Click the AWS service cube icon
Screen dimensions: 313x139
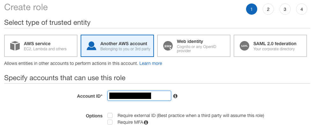point(15,46)
